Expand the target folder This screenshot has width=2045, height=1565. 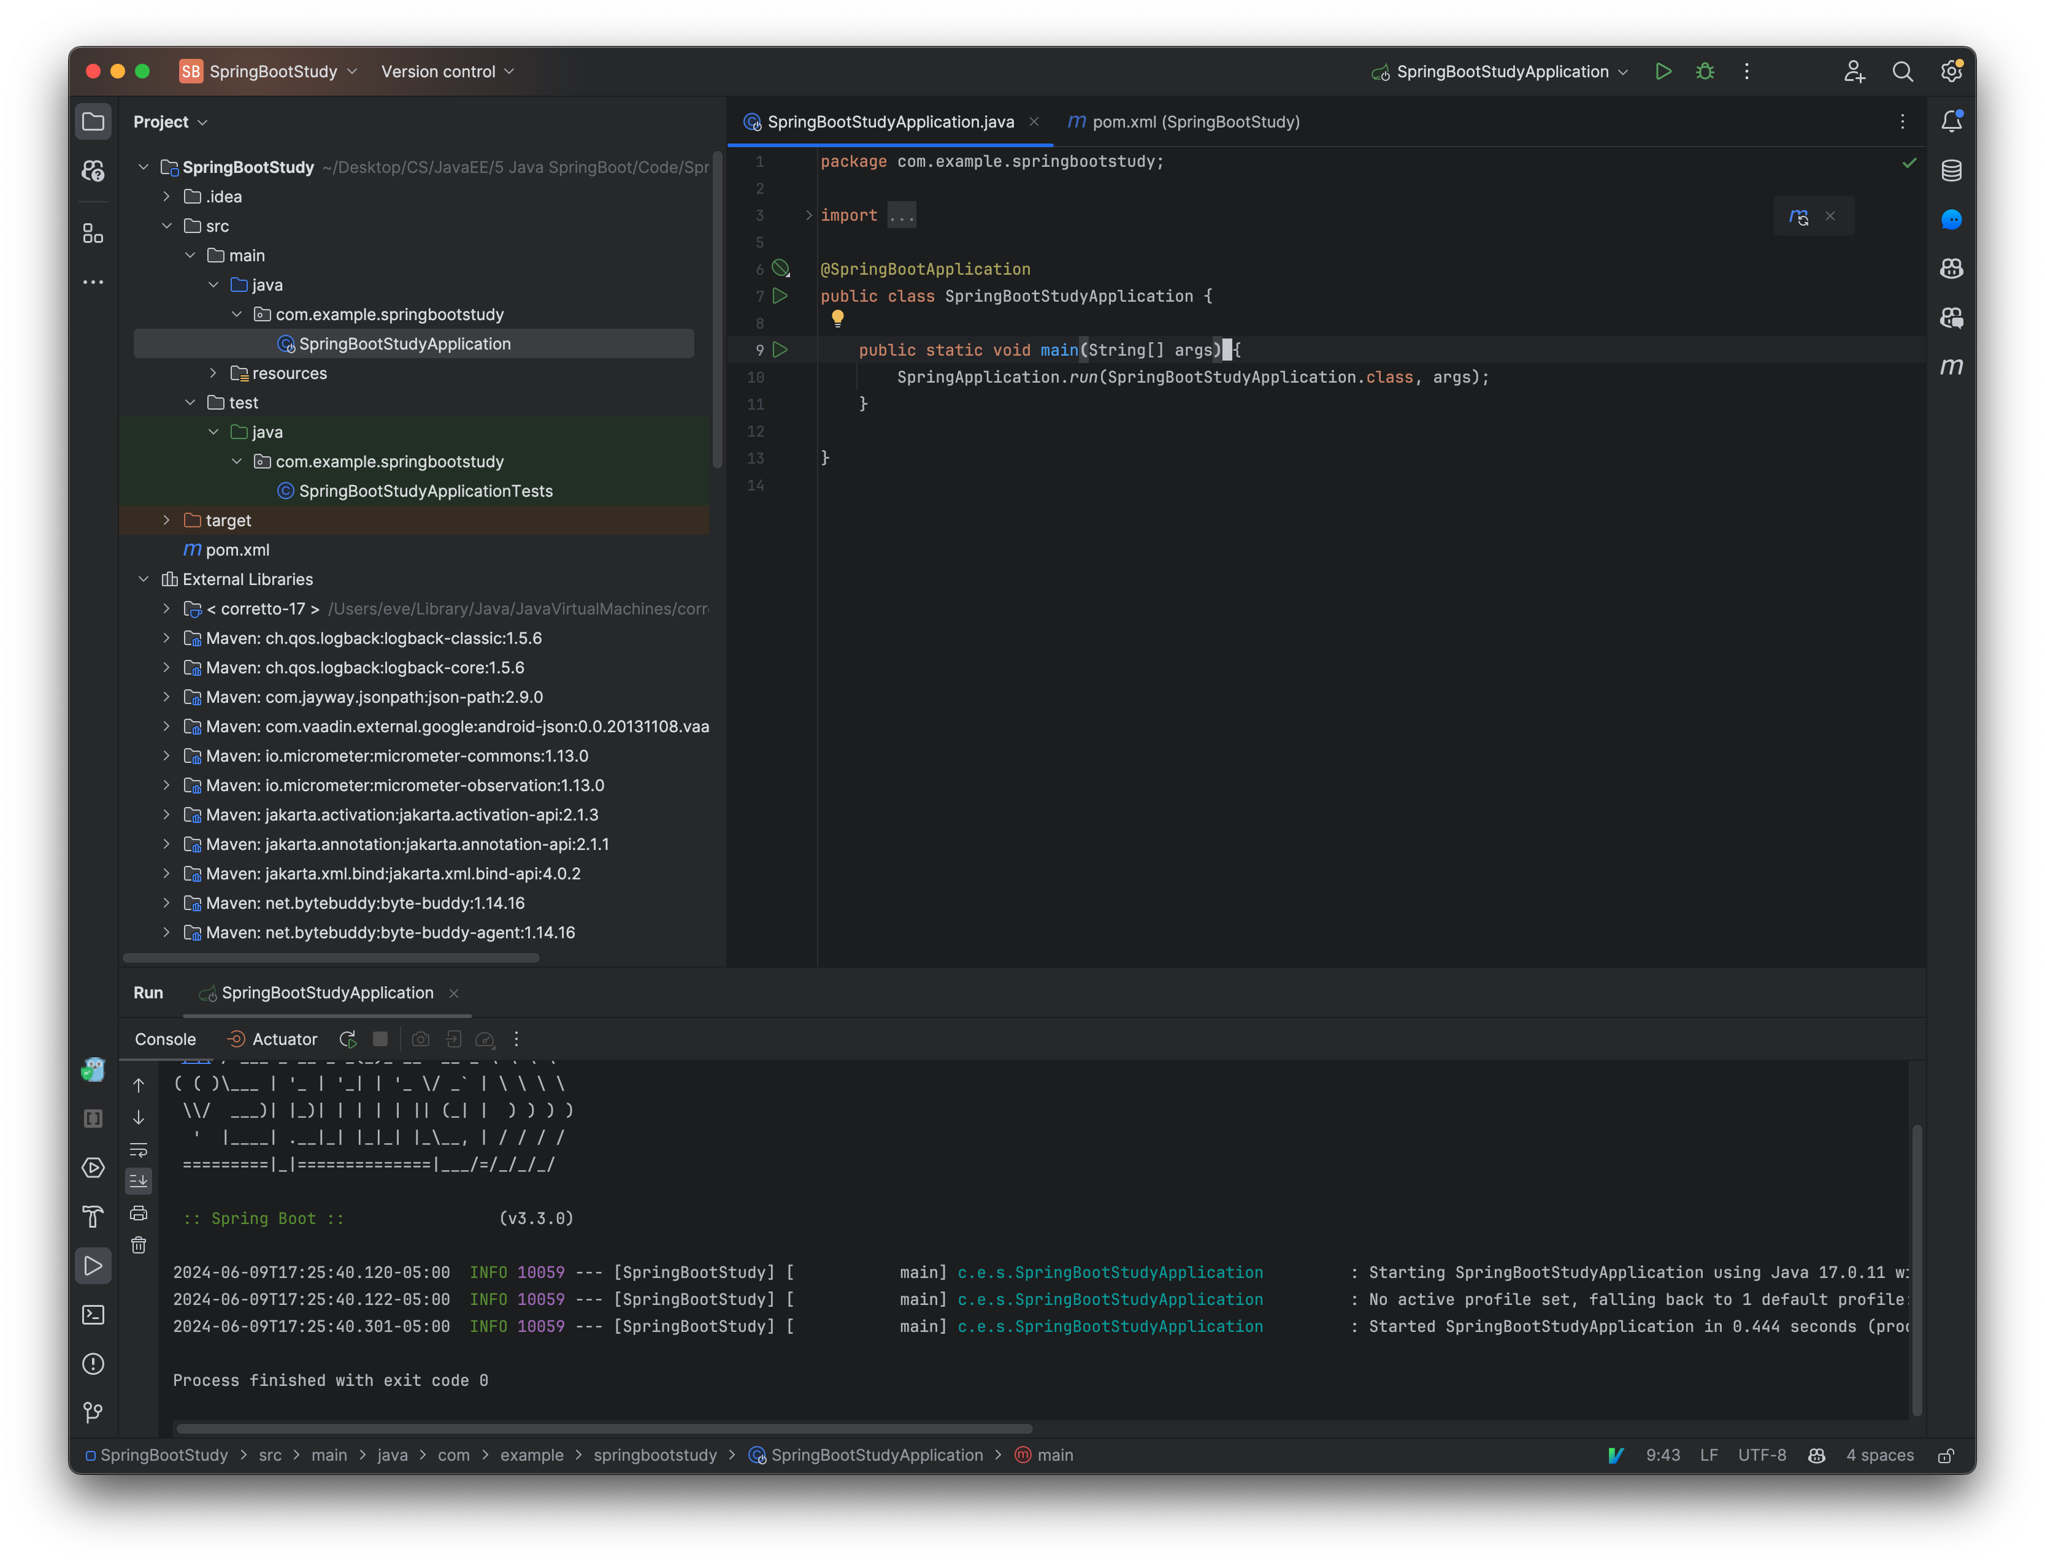[167, 520]
